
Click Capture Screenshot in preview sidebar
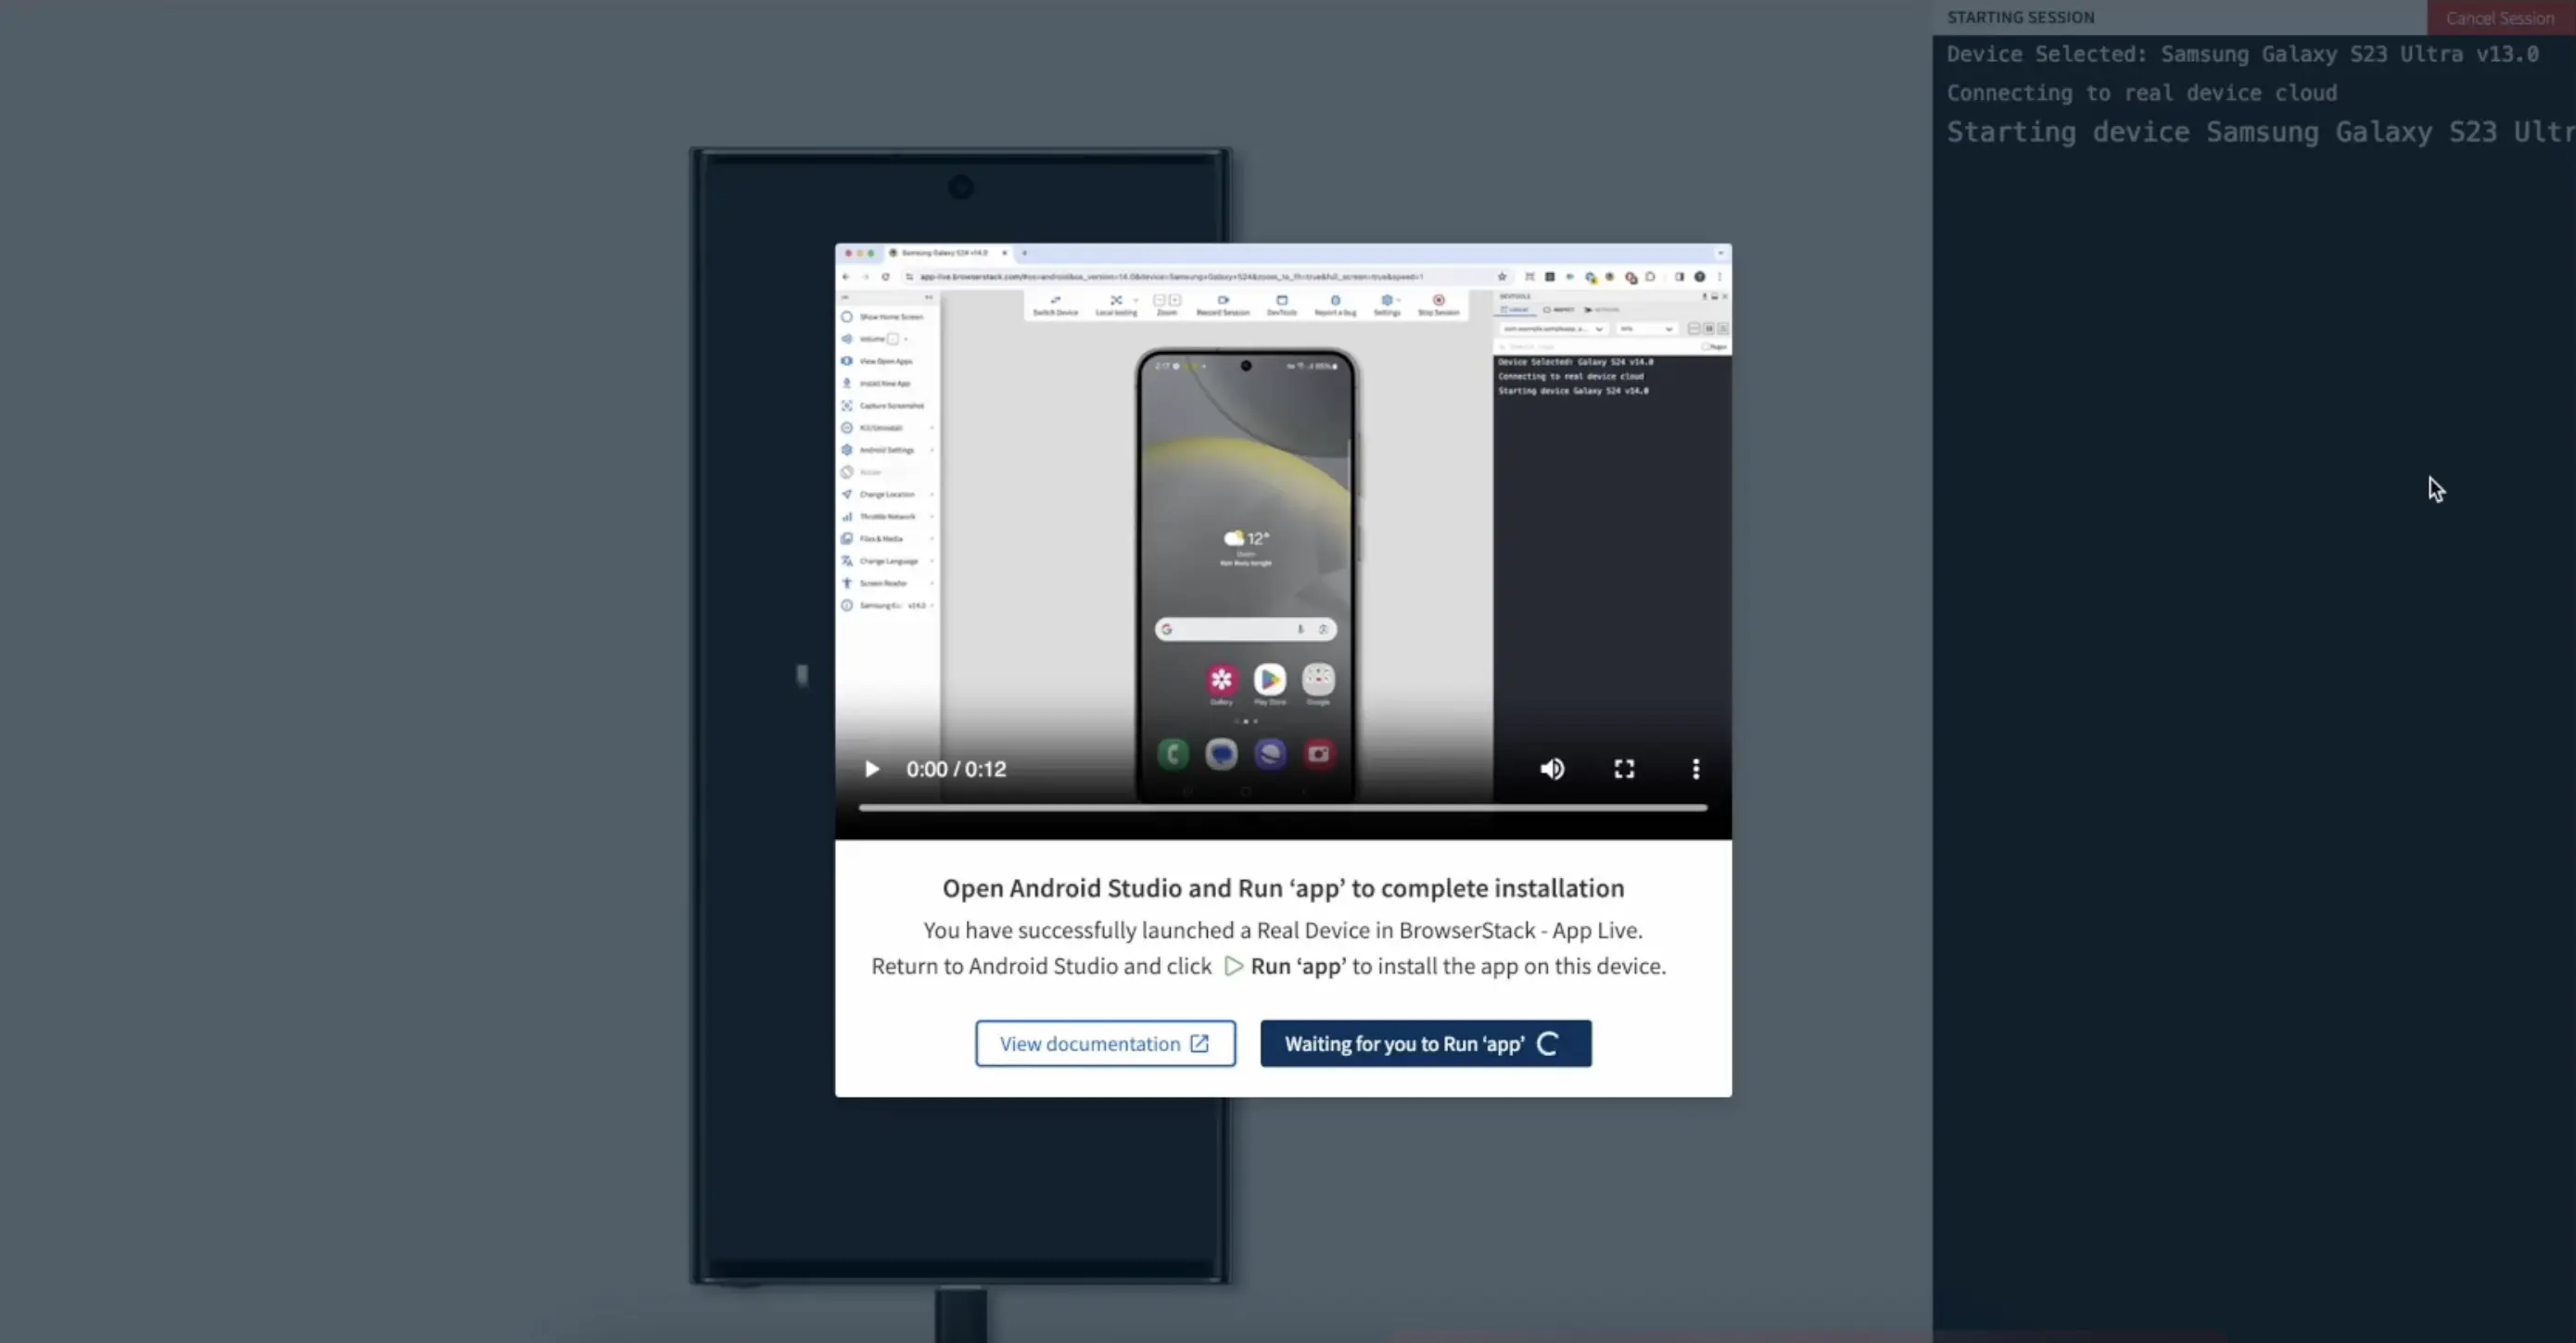click(890, 406)
